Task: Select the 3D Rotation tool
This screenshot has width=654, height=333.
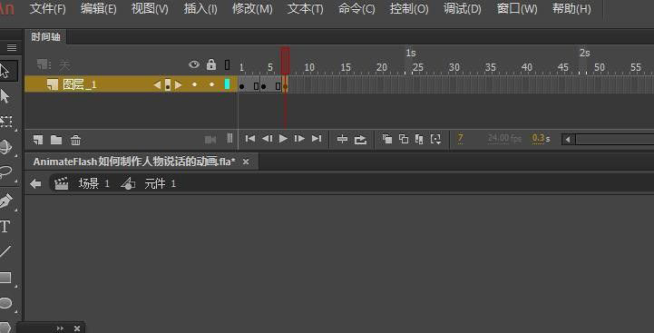Action: (5, 147)
